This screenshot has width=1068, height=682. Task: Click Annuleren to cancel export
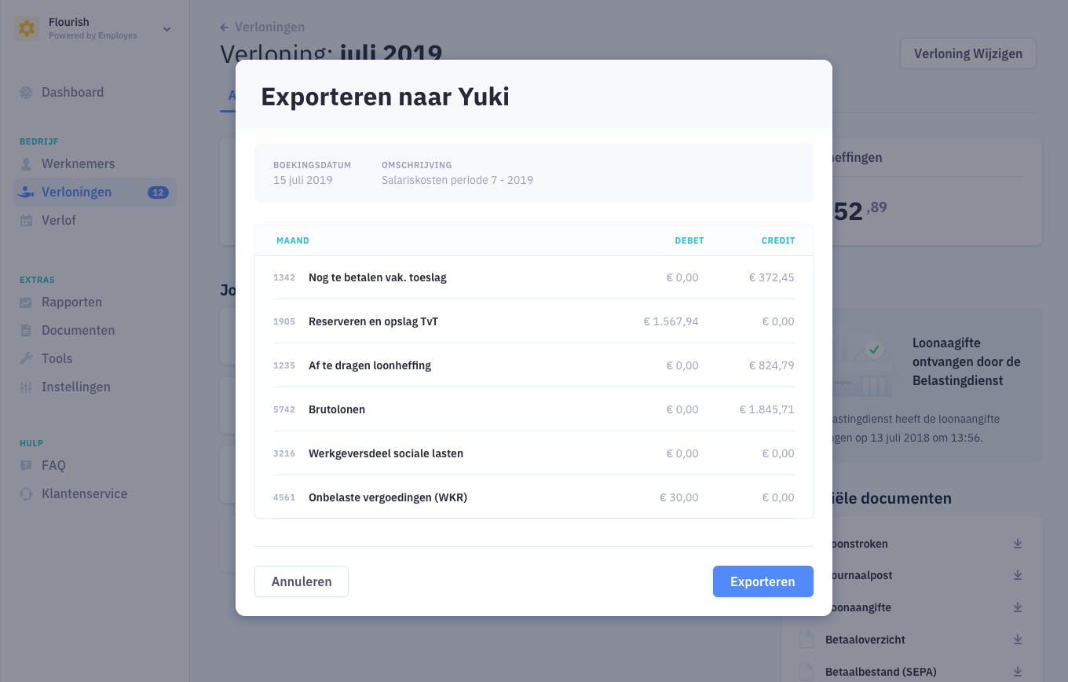pos(302,582)
